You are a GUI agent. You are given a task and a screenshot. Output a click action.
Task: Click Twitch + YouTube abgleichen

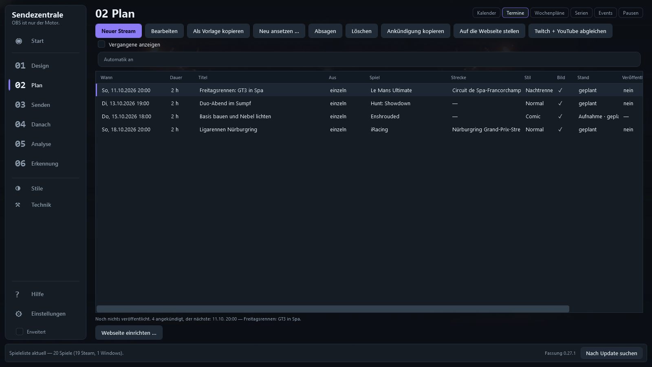[570, 31]
